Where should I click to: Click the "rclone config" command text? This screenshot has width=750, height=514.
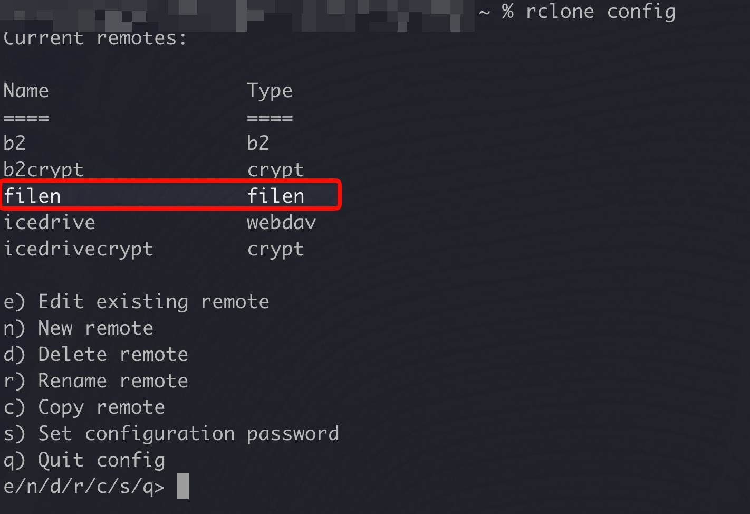click(x=600, y=12)
